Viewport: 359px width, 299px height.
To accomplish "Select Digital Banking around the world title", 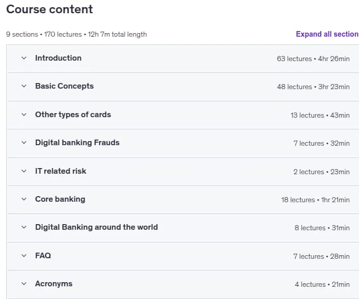I will pyautogui.click(x=96, y=227).
